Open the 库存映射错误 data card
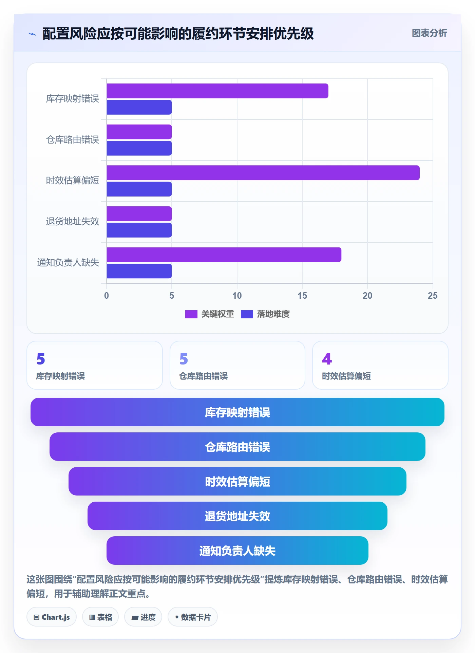Screen dimensions: 475x653 coord(95,365)
